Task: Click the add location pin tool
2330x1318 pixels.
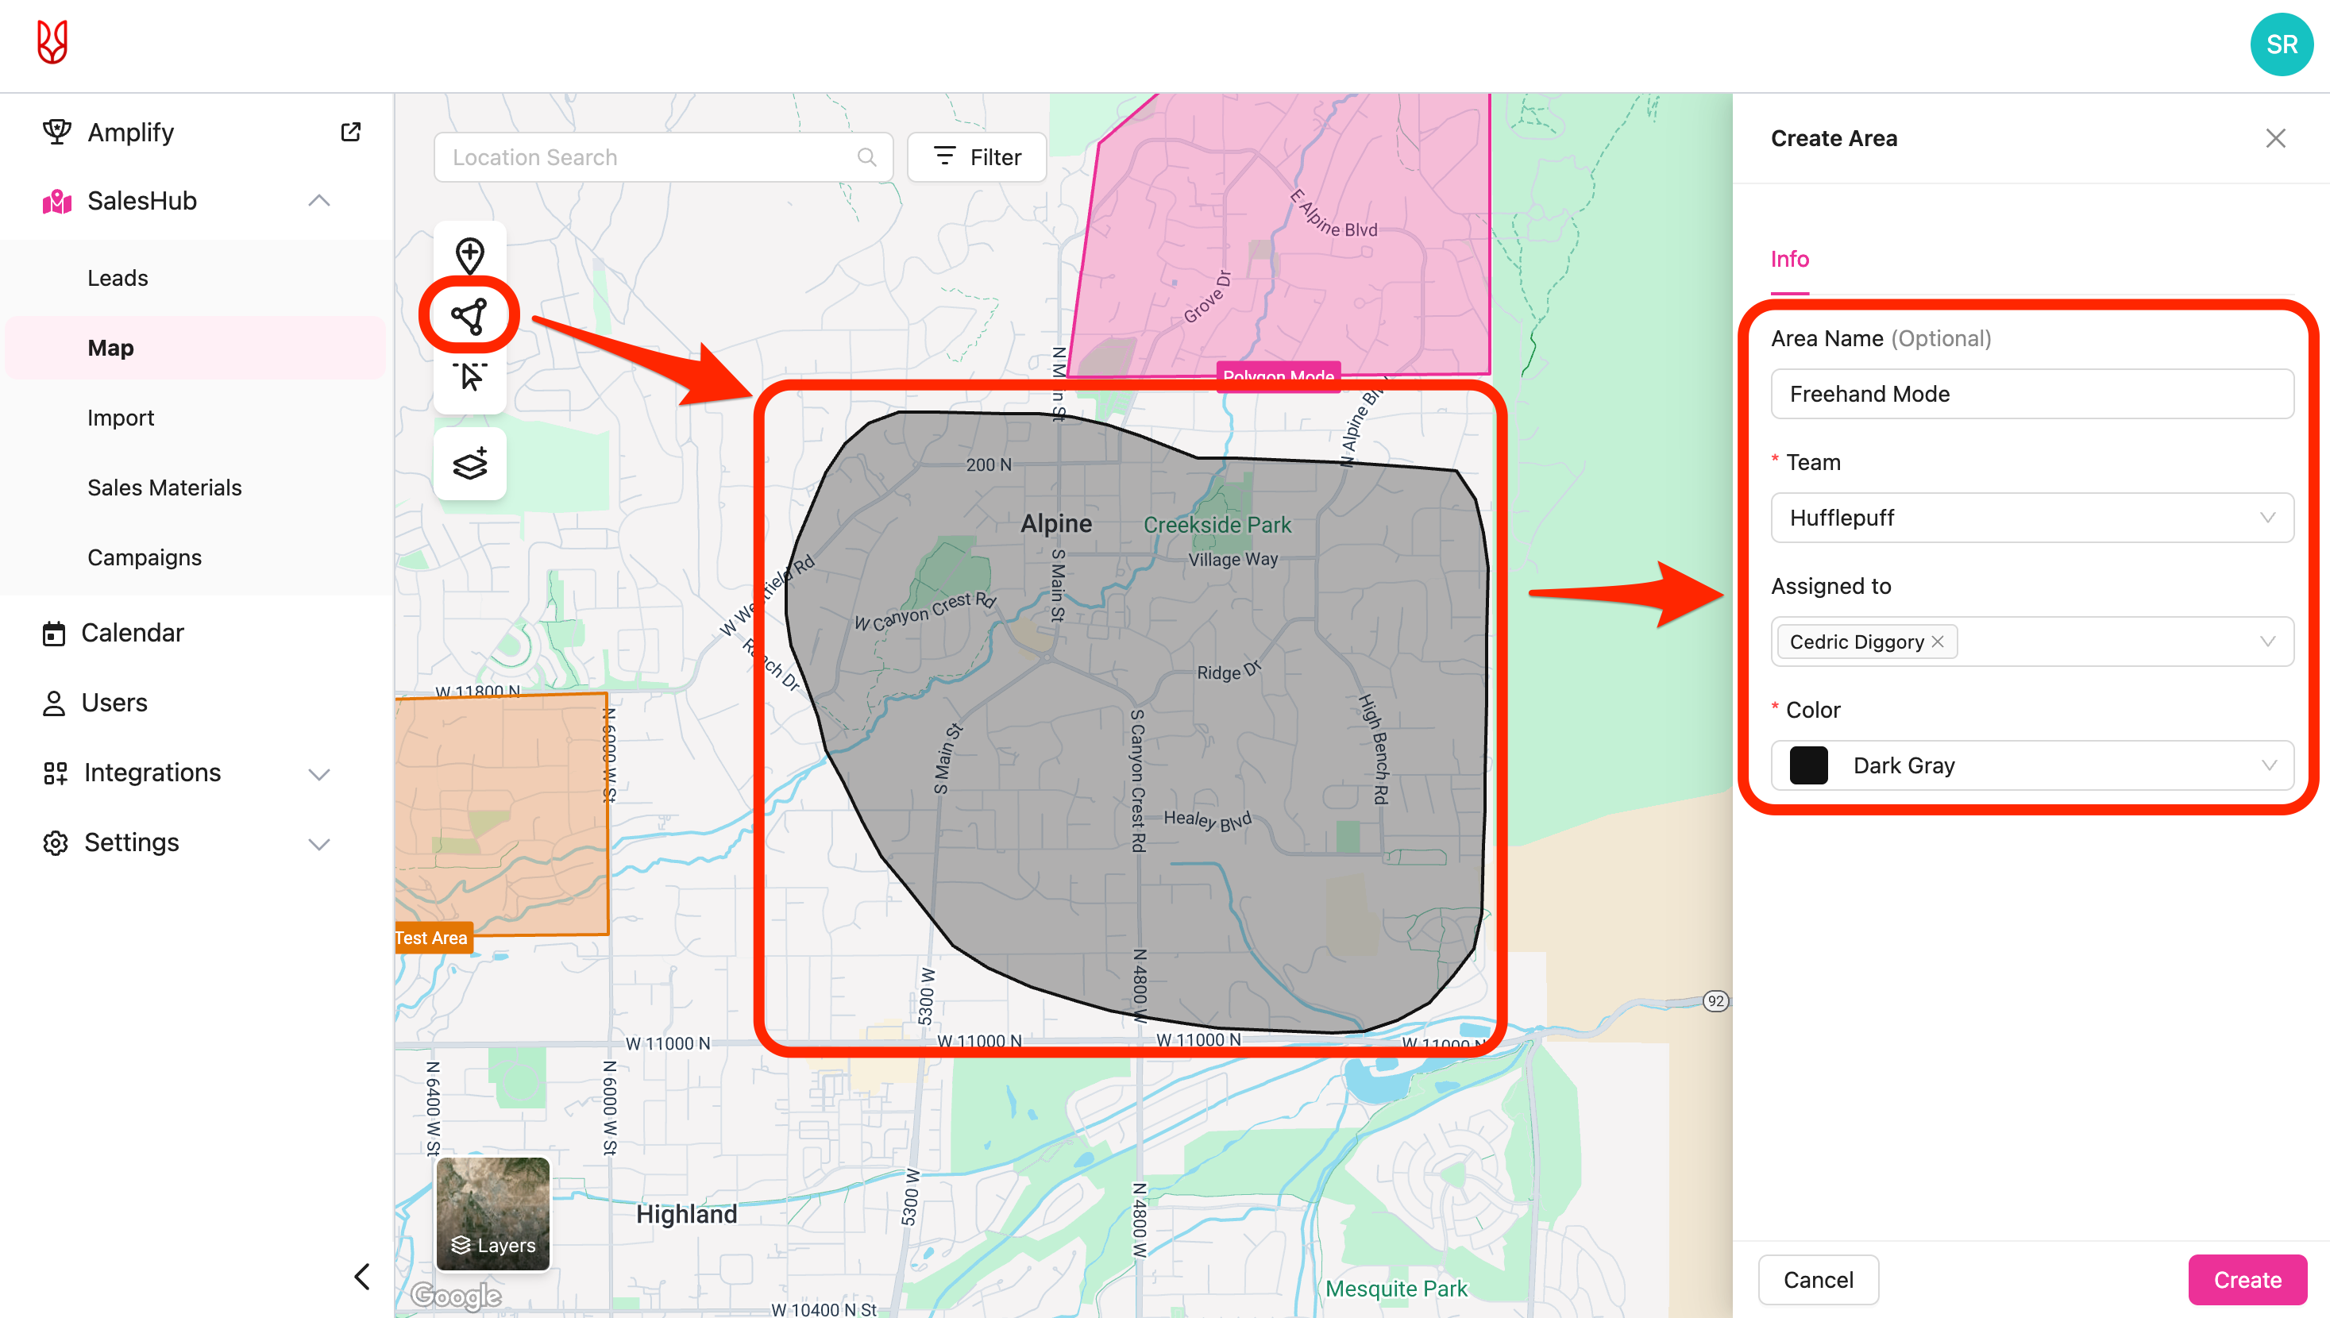Action: 470,256
